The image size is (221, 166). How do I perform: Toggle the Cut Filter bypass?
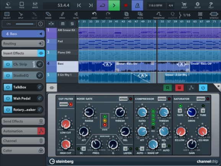(64, 104)
